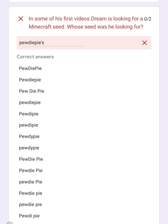
Task: Select the "Pew Die Pie" answer
Action: pos(31,91)
